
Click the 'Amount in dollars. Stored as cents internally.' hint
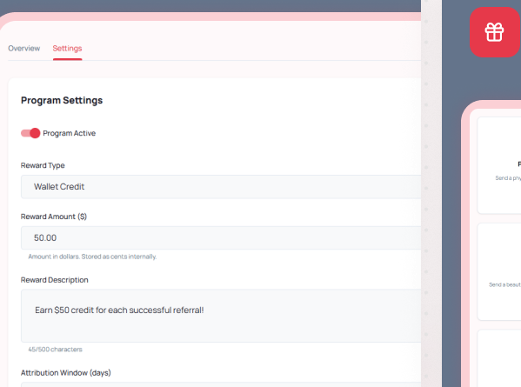92,257
